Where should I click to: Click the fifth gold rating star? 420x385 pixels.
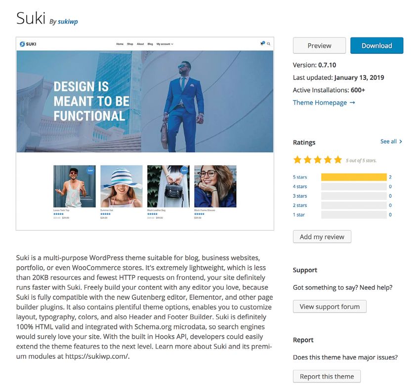coord(338,160)
